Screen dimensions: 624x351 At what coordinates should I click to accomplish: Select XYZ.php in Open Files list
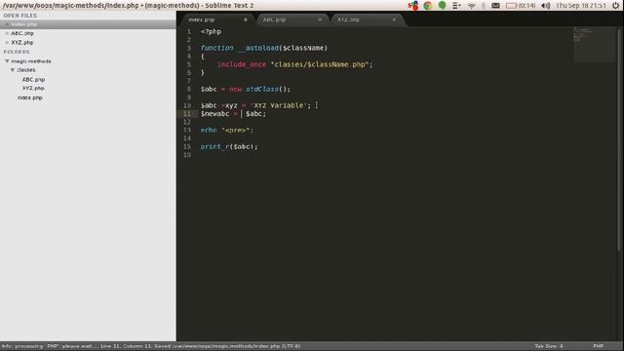tap(22, 43)
